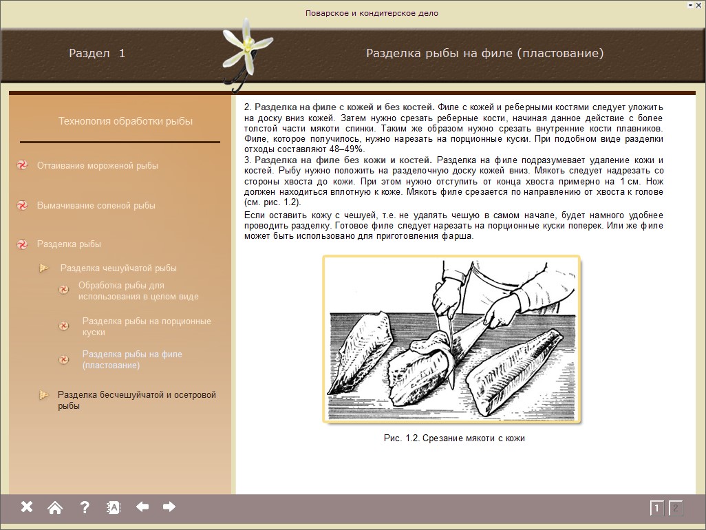Collapse the Разделка чешуйчатой рыбы arrow
Screen dimensions: 706x530
click(x=44, y=268)
